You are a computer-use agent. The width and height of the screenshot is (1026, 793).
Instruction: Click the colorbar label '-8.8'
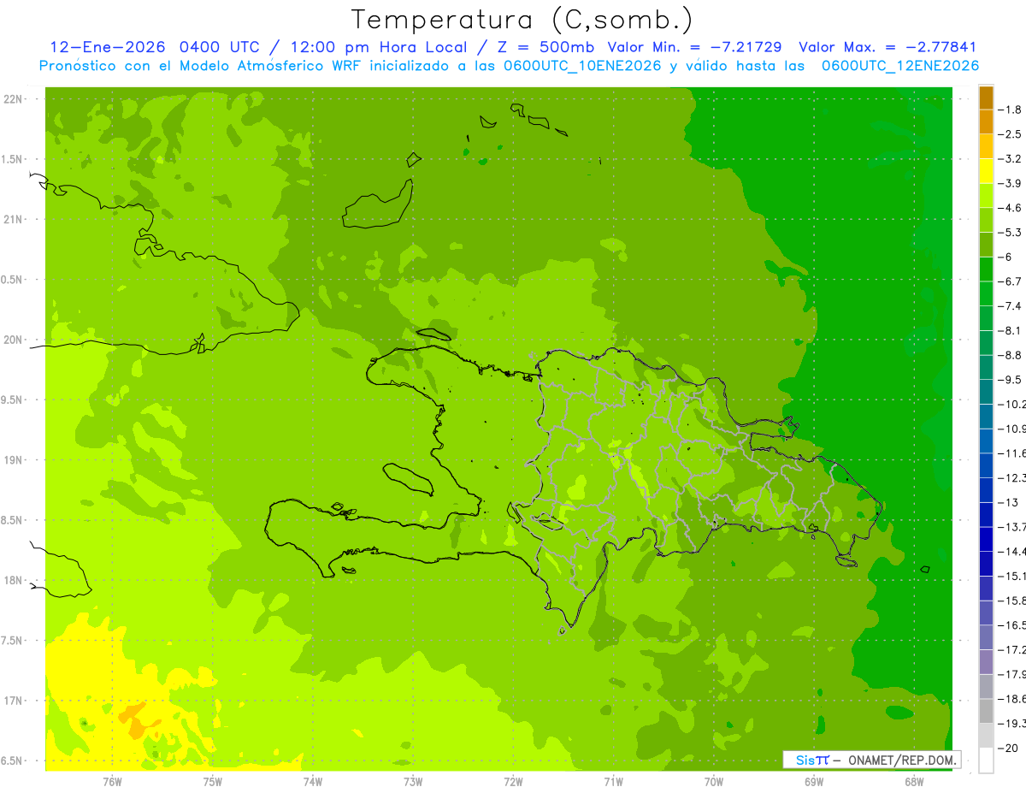tap(1011, 355)
